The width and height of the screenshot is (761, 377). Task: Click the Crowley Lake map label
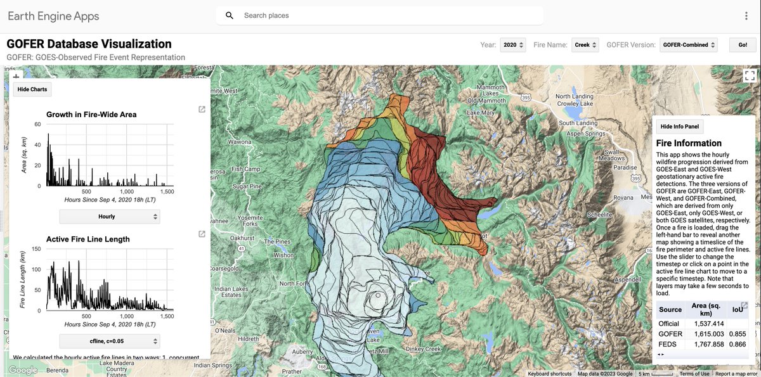point(575,103)
